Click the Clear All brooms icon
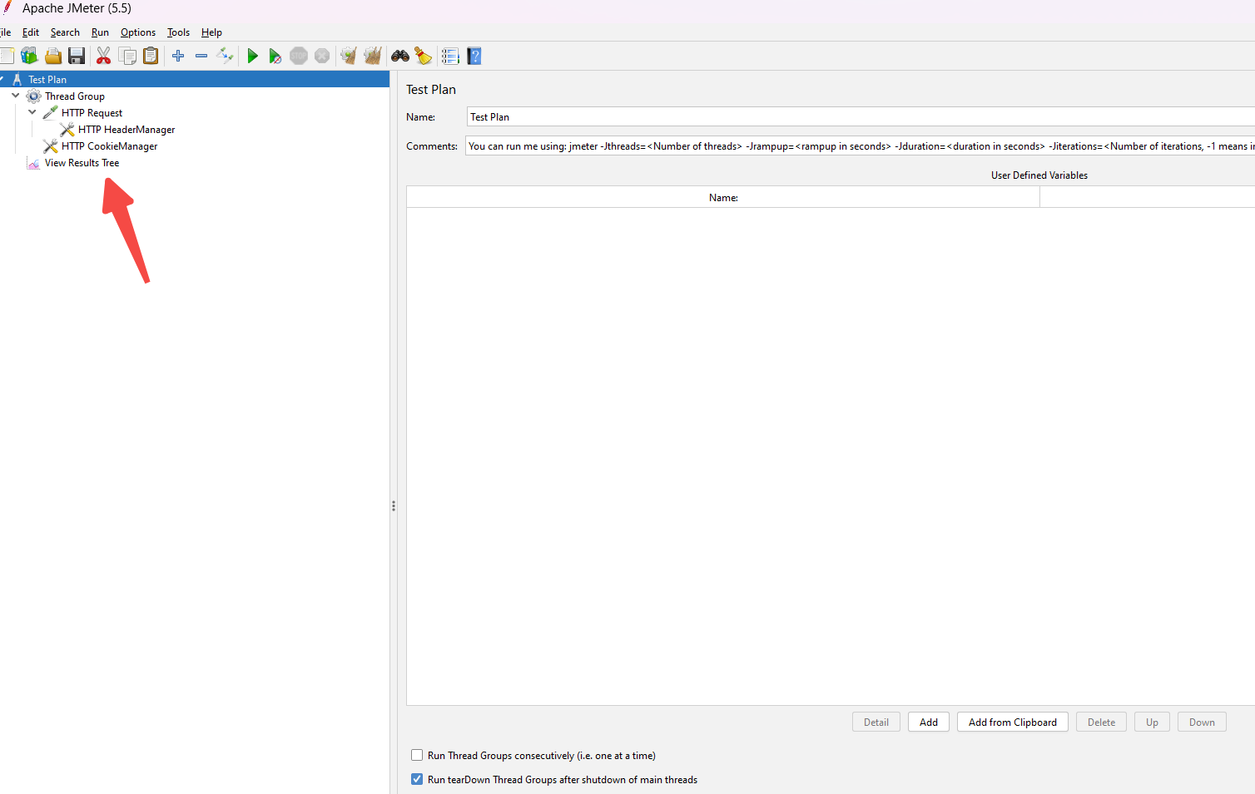Image resolution: width=1255 pixels, height=794 pixels. pyautogui.click(x=372, y=56)
